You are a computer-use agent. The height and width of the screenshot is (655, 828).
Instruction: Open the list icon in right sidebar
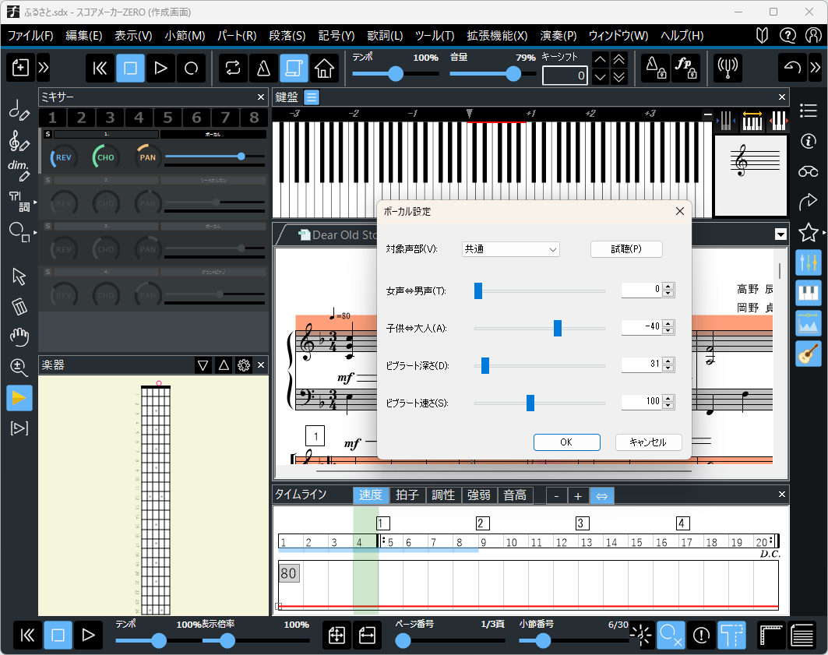(x=809, y=111)
